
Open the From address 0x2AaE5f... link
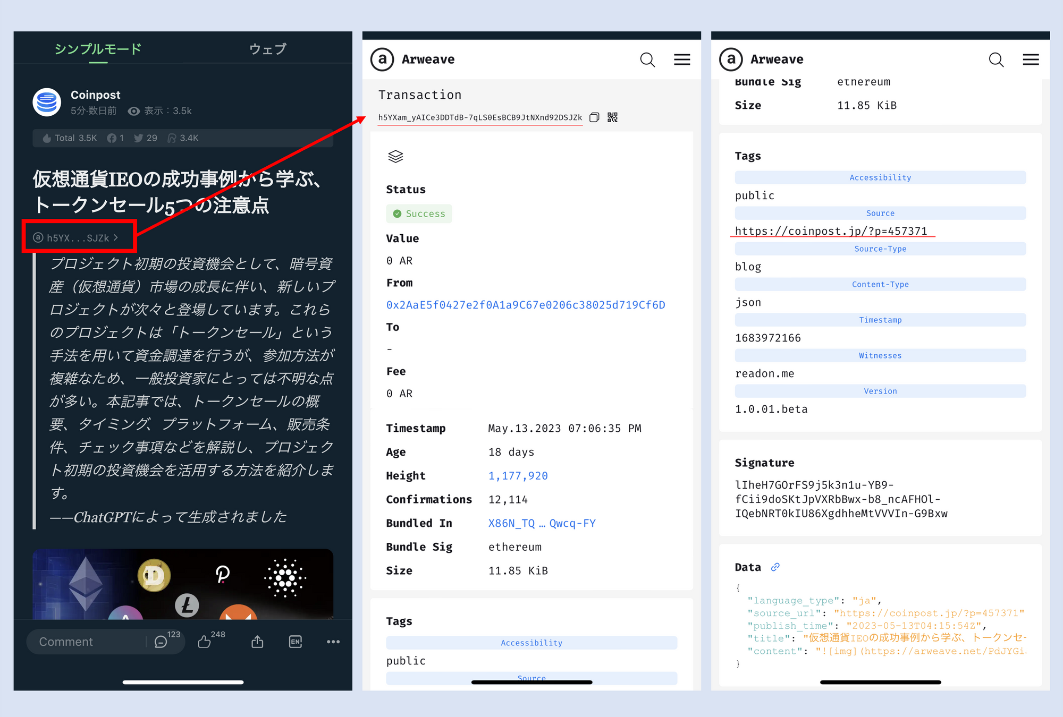pos(525,305)
